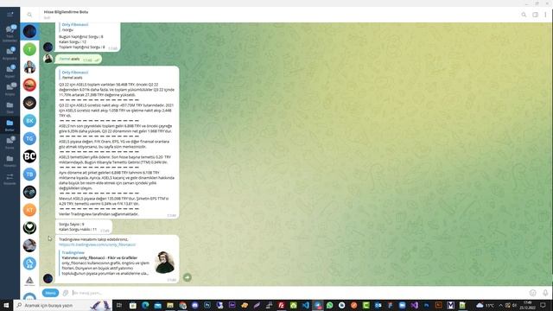The width and height of the screenshot is (553, 311).
Task: Select the third folder in the sidebar
Action: pyautogui.click(x=10, y=71)
